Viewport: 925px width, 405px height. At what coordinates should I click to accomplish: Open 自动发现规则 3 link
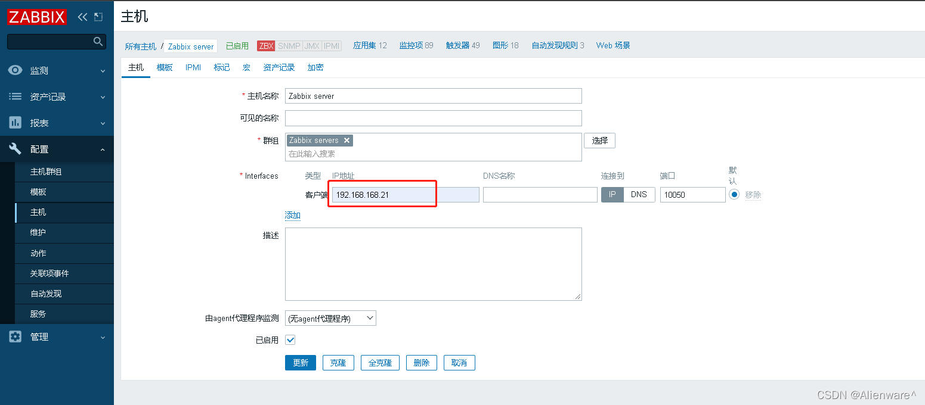pyautogui.click(x=558, y=45)
